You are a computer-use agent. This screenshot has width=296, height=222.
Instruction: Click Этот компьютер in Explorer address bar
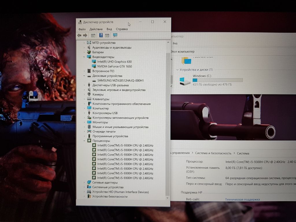(183, 51)
